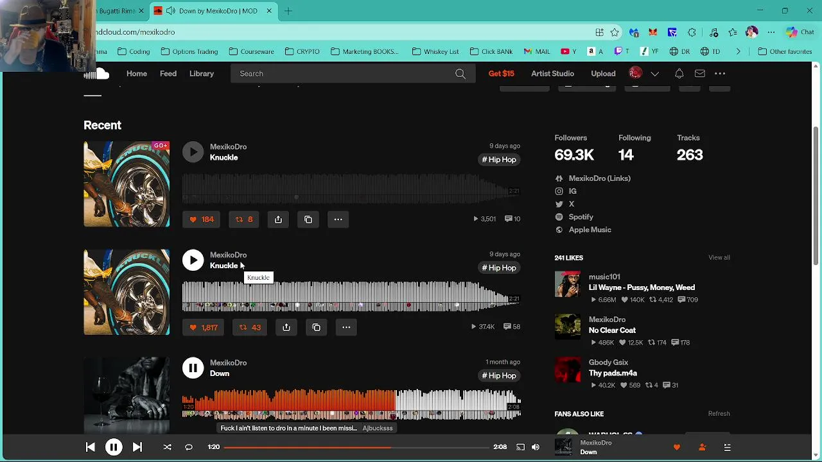This screenshot has width=822, height=462.
Task: Toggle shuffle in the player bar
Action: 167,447
